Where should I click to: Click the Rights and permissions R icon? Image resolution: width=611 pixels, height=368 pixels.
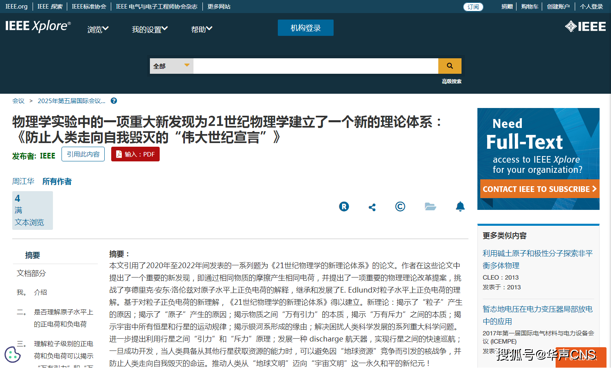point(344,207)
